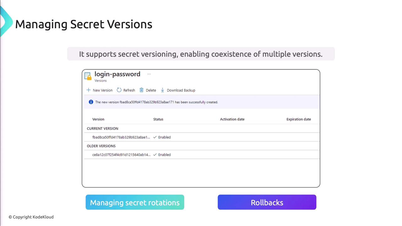Collapse the OLDER VERSIONS group
Viewport: 402px width, 226px height.
(101, 146)
